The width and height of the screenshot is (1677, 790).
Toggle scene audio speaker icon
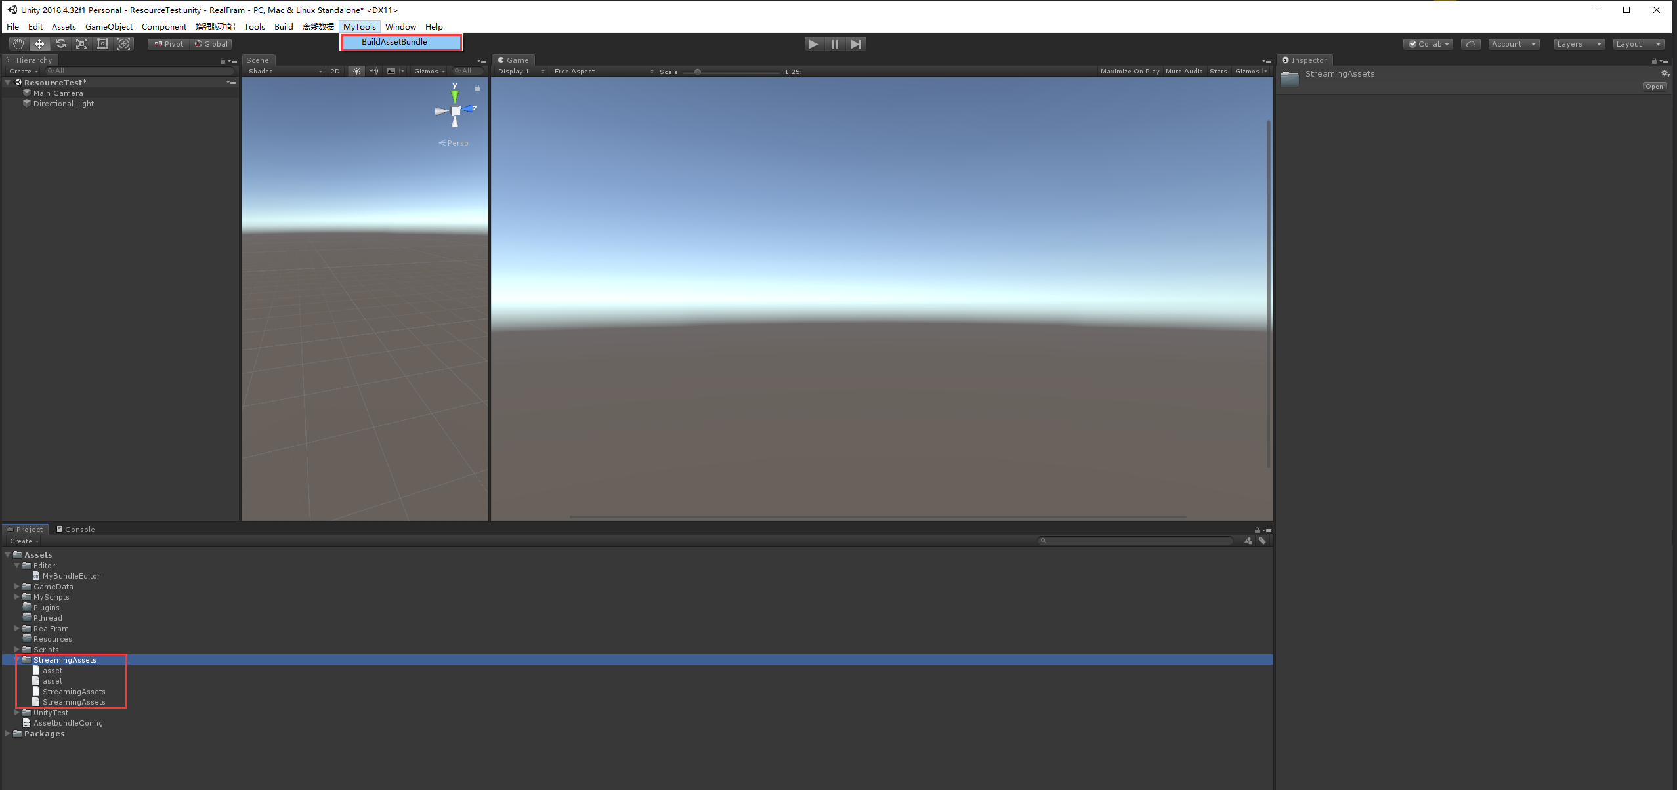(373, 71)
